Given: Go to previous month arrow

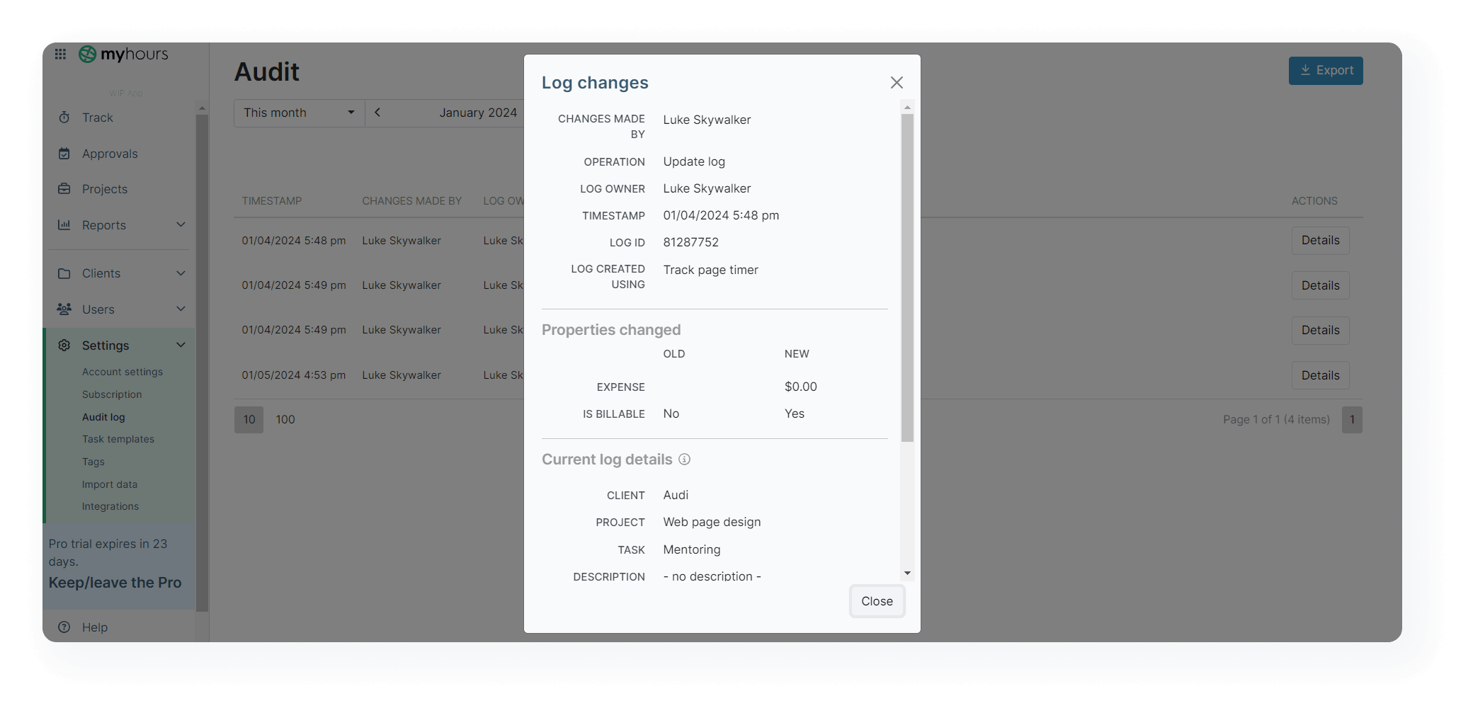Looking at the screenshot, I should 377,113.
